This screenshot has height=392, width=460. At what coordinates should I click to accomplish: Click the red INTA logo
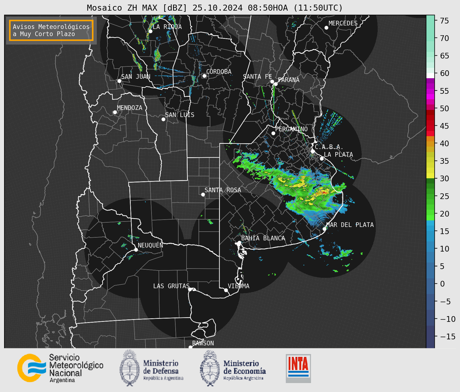[x=298, y=368]
